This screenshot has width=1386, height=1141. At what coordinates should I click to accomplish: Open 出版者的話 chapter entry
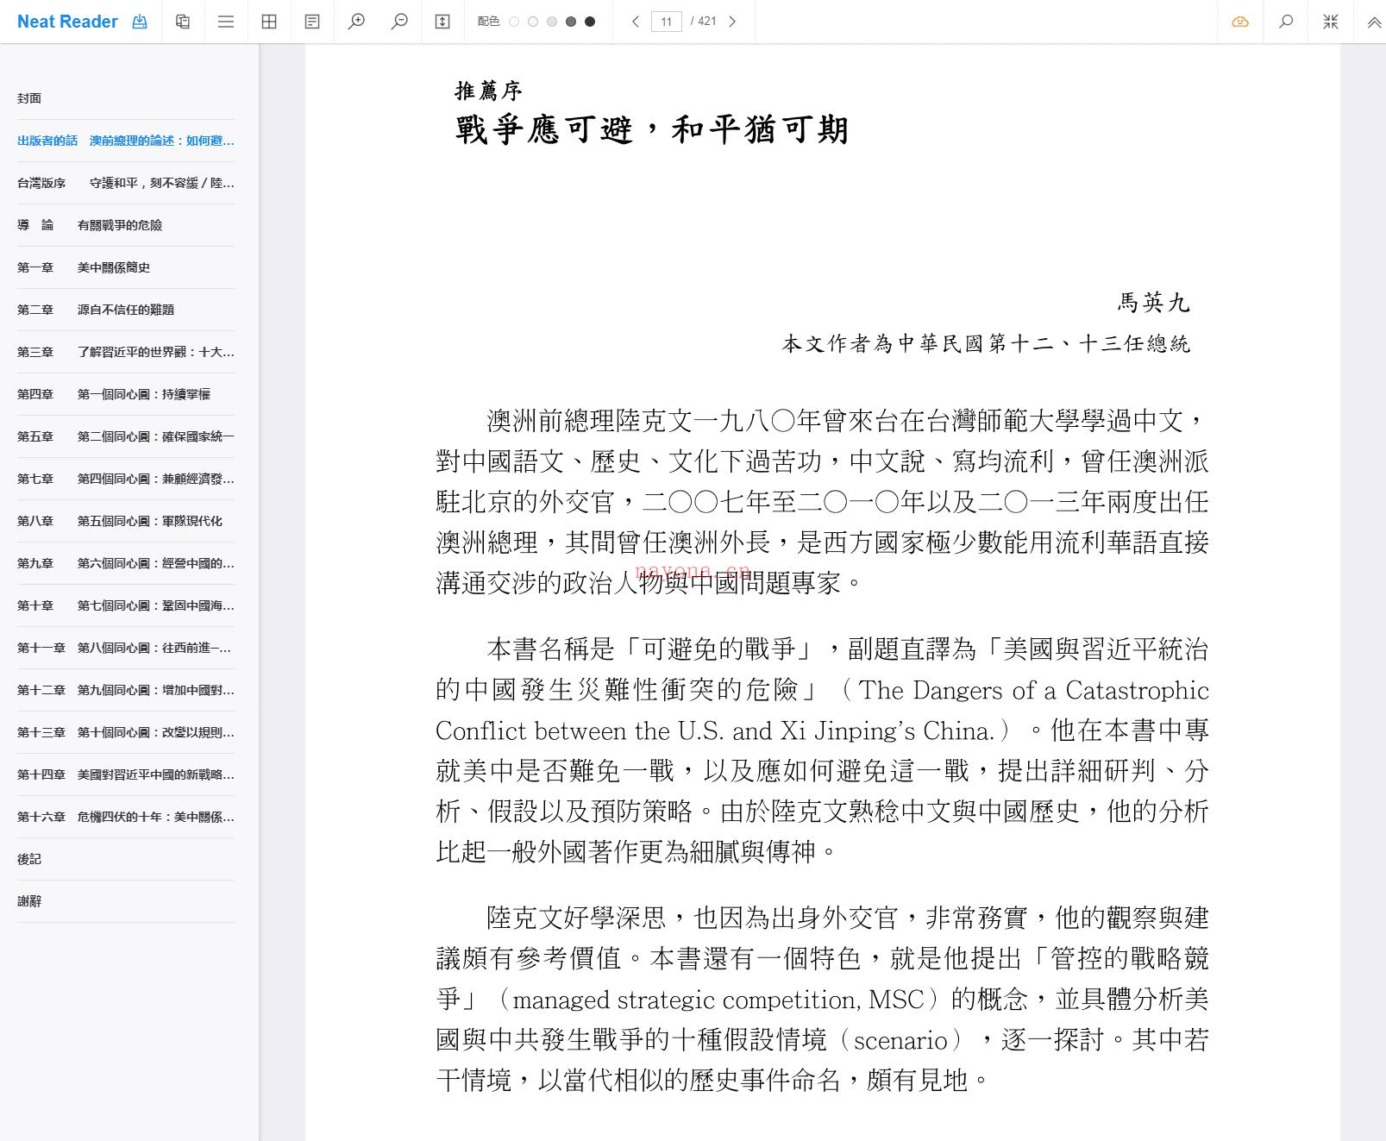tap(126, 141)
